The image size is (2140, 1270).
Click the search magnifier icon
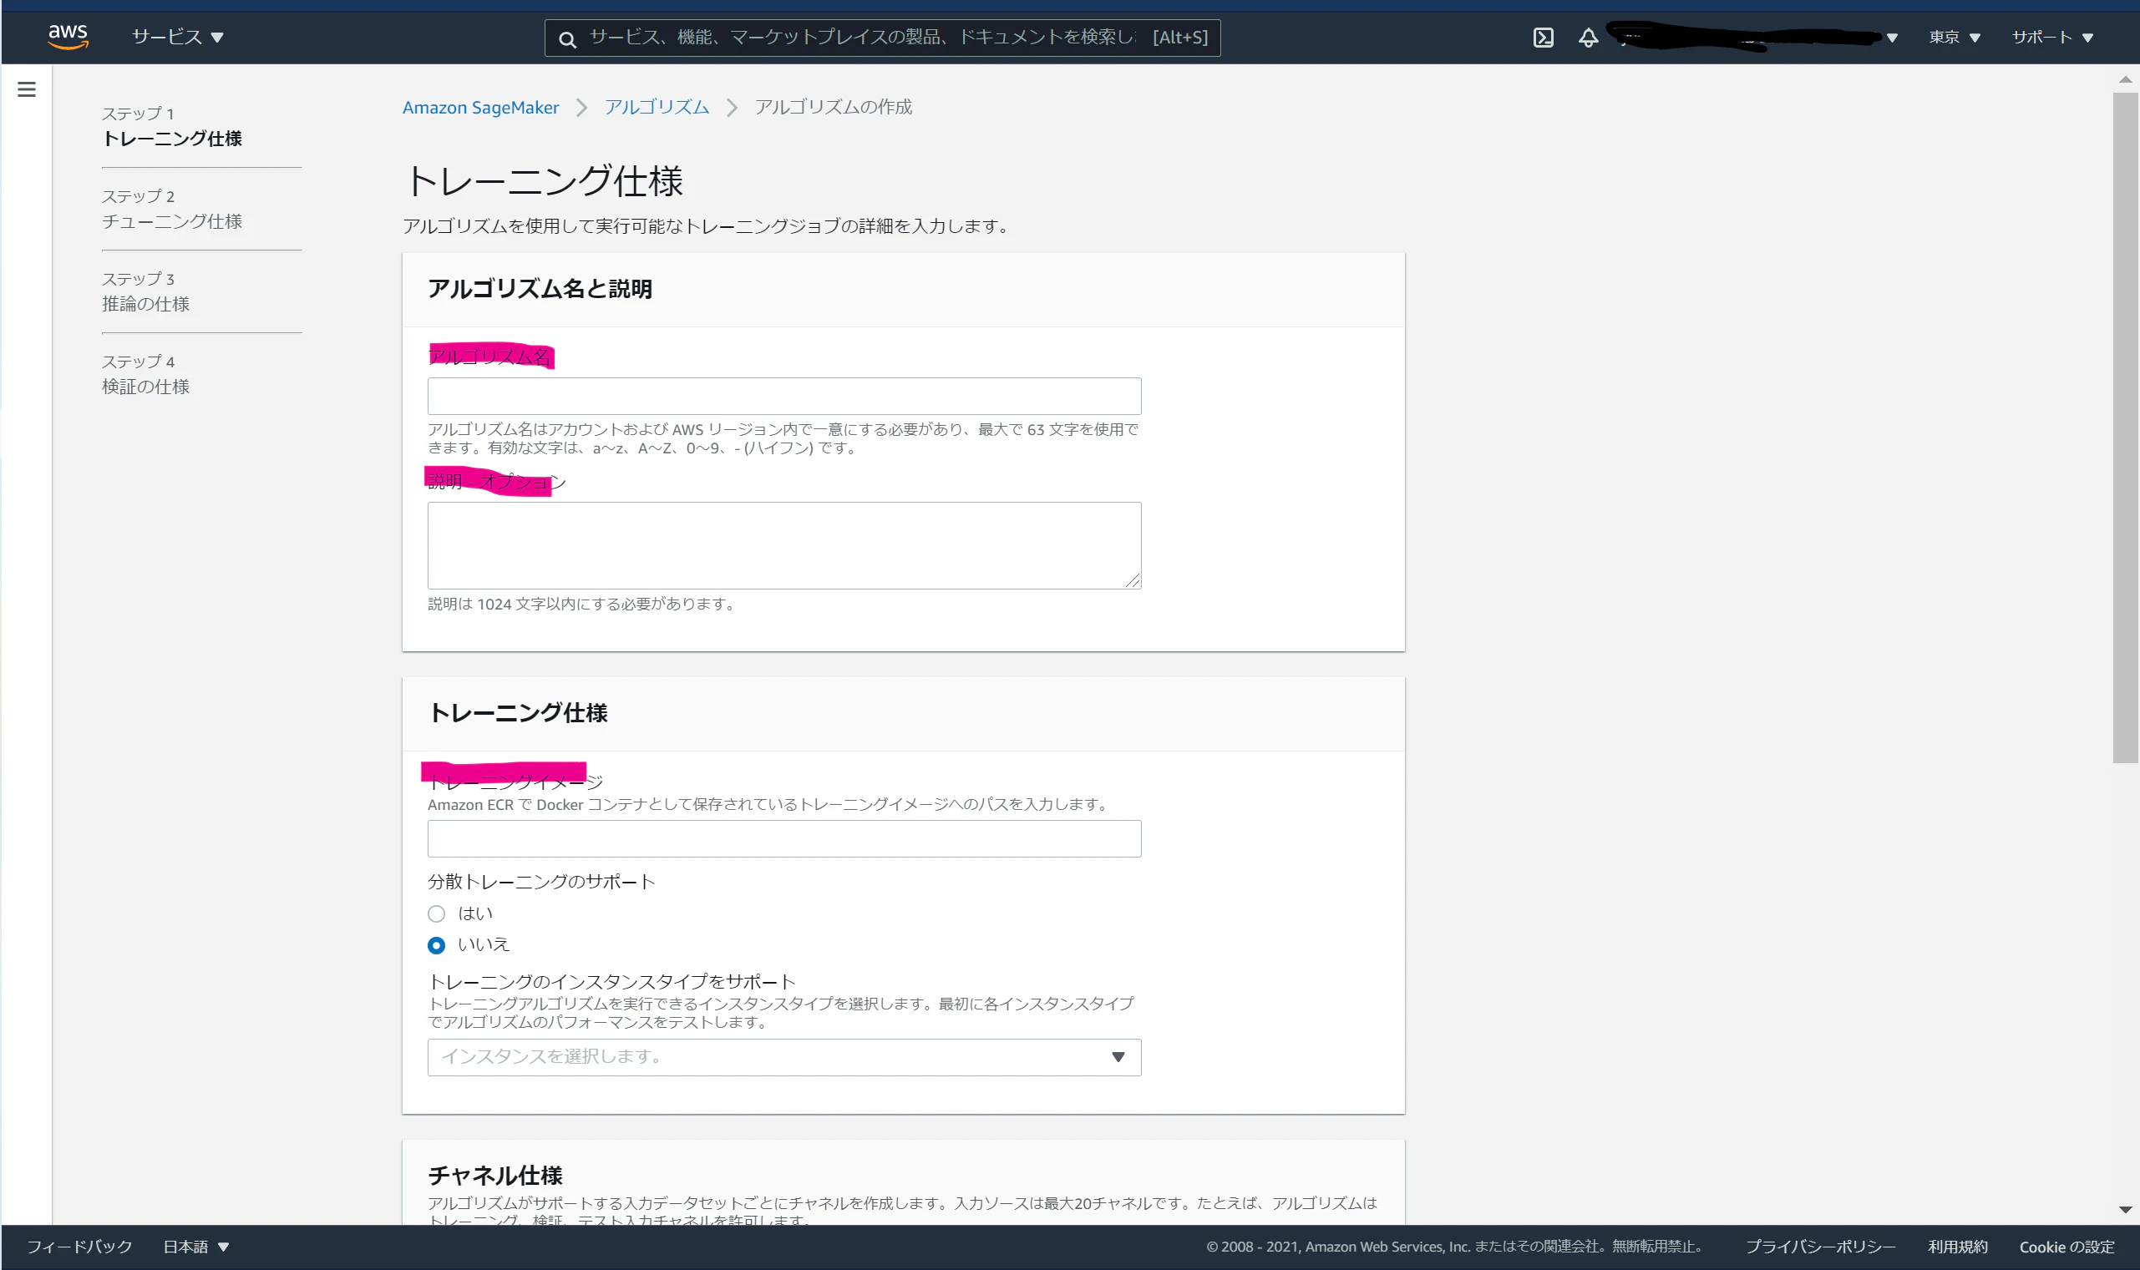566,38
